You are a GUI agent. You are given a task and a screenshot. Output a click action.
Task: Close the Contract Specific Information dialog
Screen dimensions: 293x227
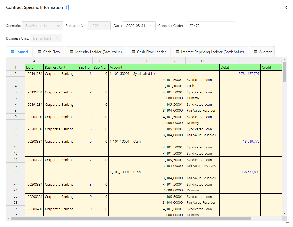(286, 7)
